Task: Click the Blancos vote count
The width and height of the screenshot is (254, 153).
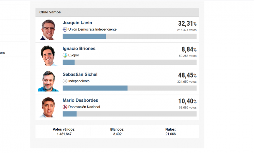Action: [117, 134]
